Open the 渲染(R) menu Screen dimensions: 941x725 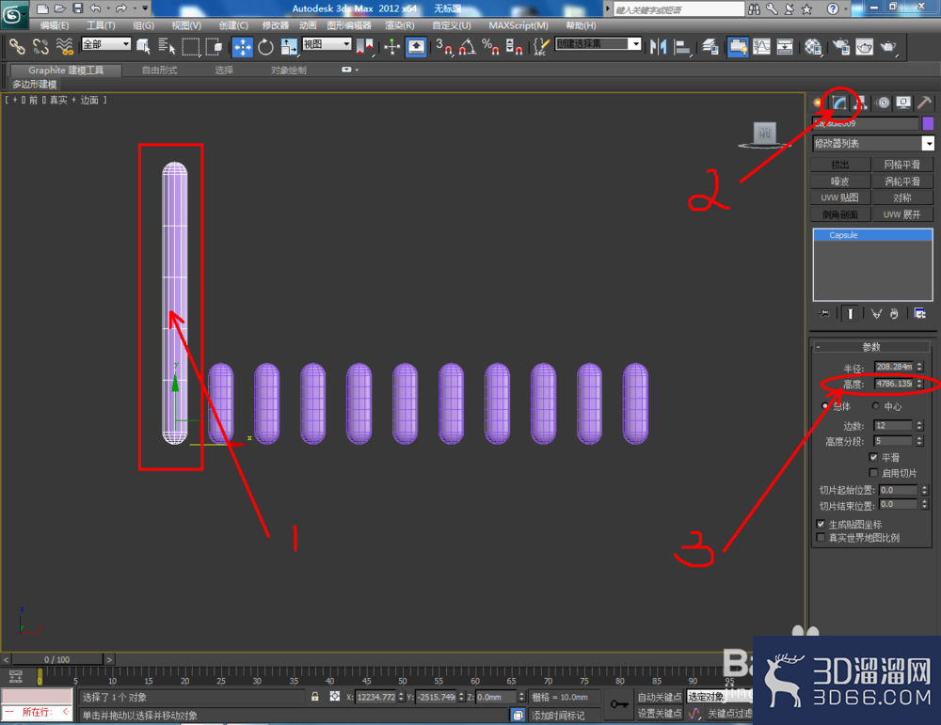(x=399, y=25)
